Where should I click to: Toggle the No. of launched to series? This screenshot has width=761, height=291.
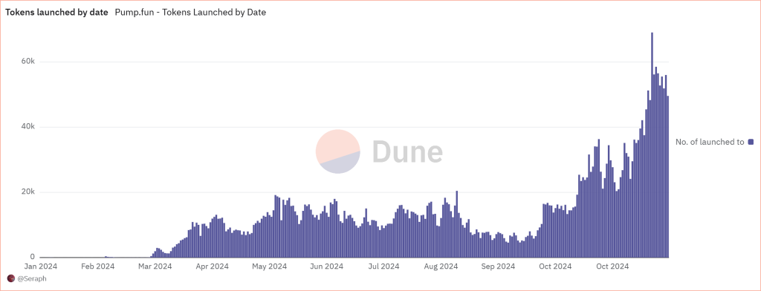tap(710, 142)
